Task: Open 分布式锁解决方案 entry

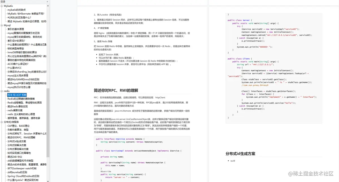Action: 17,145
